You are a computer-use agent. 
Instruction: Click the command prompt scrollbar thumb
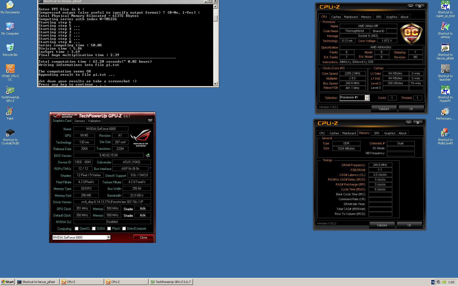pyautogui.click(x=215, y=18)
